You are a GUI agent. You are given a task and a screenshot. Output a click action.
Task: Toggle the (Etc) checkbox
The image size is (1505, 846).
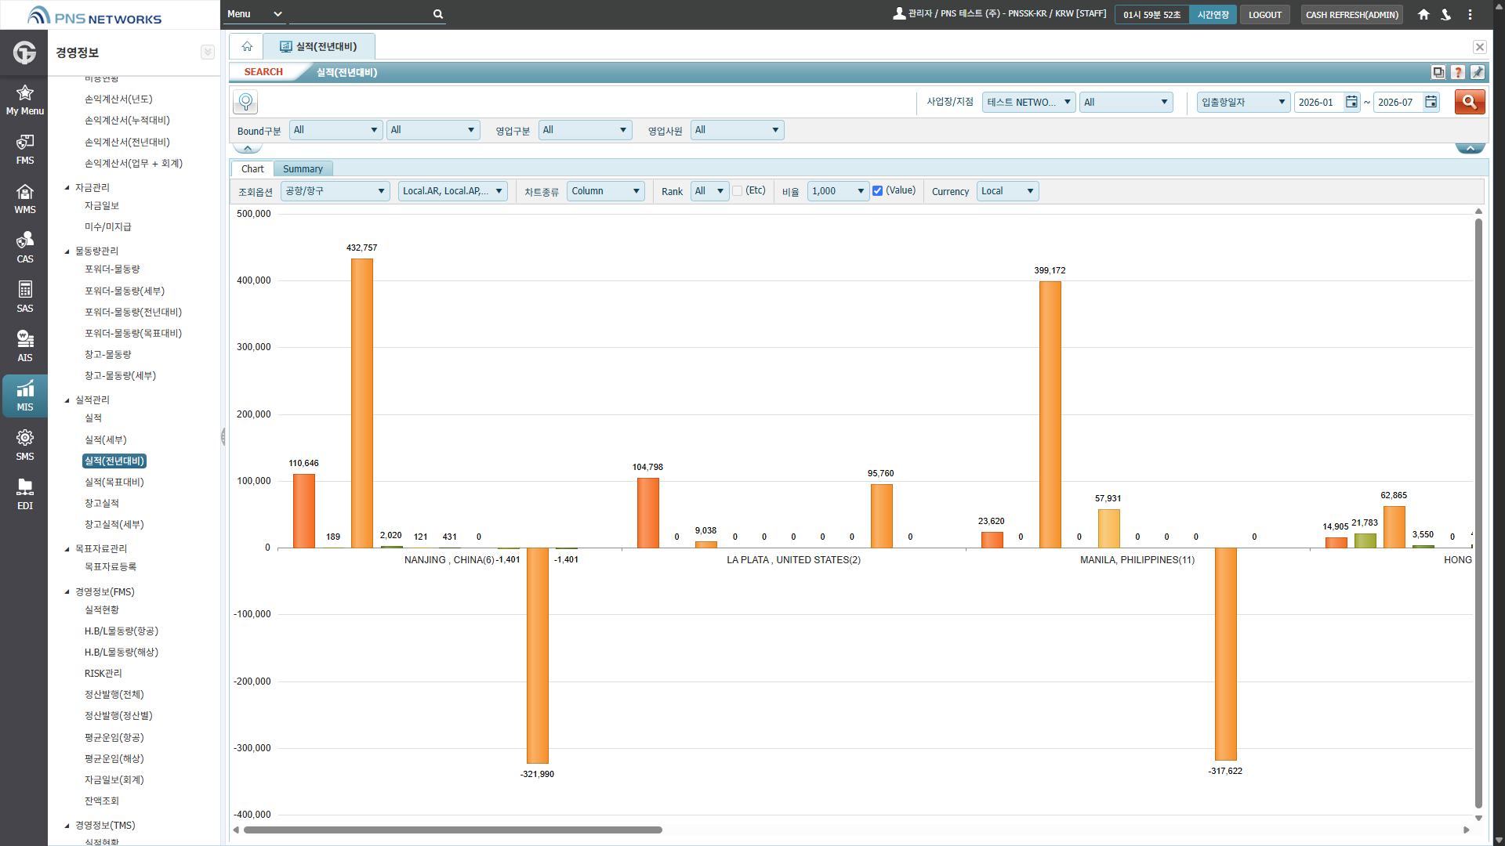[738, 191]
